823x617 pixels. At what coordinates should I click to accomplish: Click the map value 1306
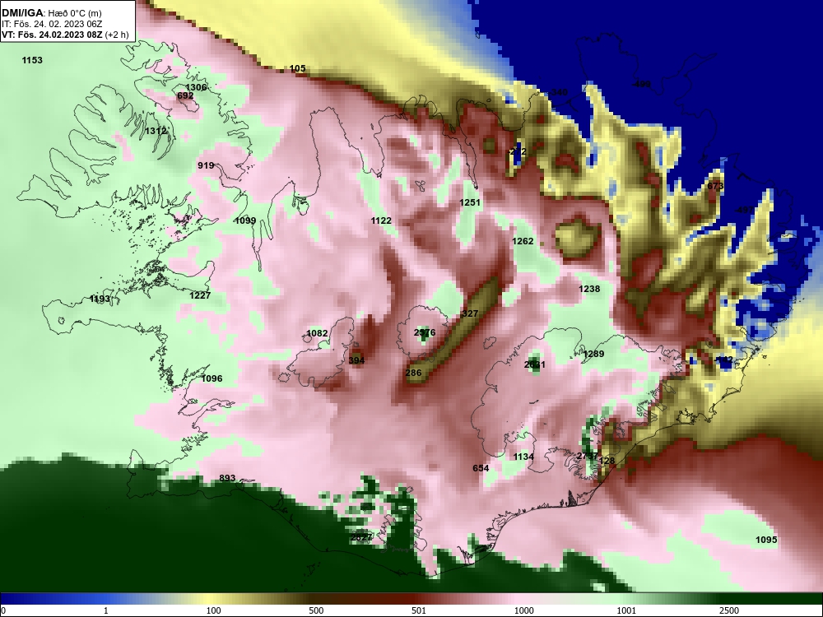[196, 87]
